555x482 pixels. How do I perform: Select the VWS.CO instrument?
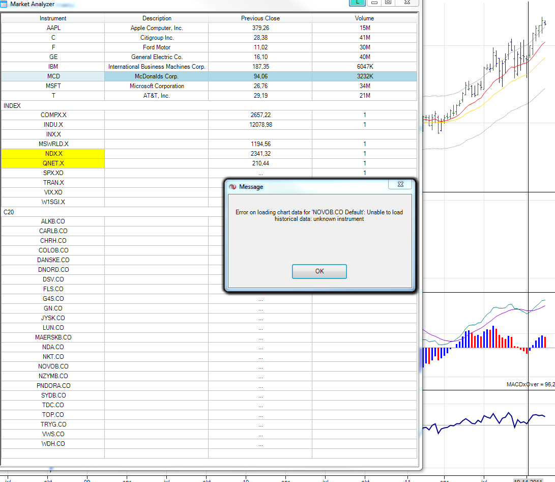(53, 434)
